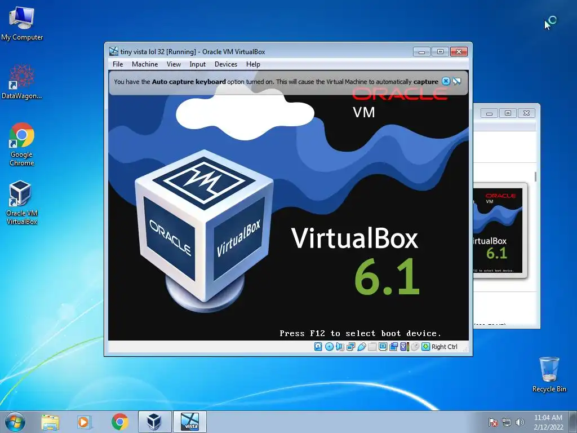
Task: Open Google Chrome from the taskbar
Action: click(119, 422)
